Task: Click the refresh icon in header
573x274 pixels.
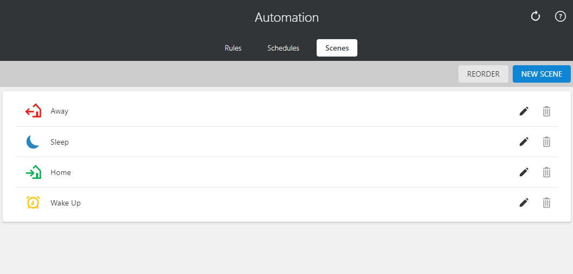Action: pos(536,16)
